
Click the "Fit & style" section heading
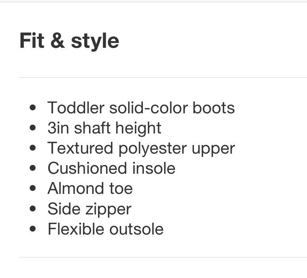point(69,41)
